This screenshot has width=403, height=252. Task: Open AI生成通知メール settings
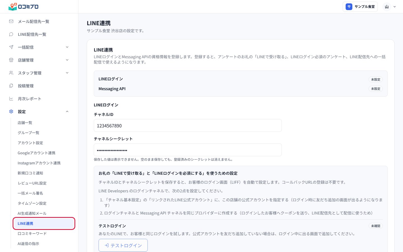pos(32,213)
